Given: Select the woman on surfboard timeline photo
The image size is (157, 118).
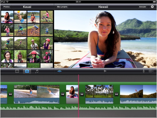Looking at the screenshot, I should (72, 94).
